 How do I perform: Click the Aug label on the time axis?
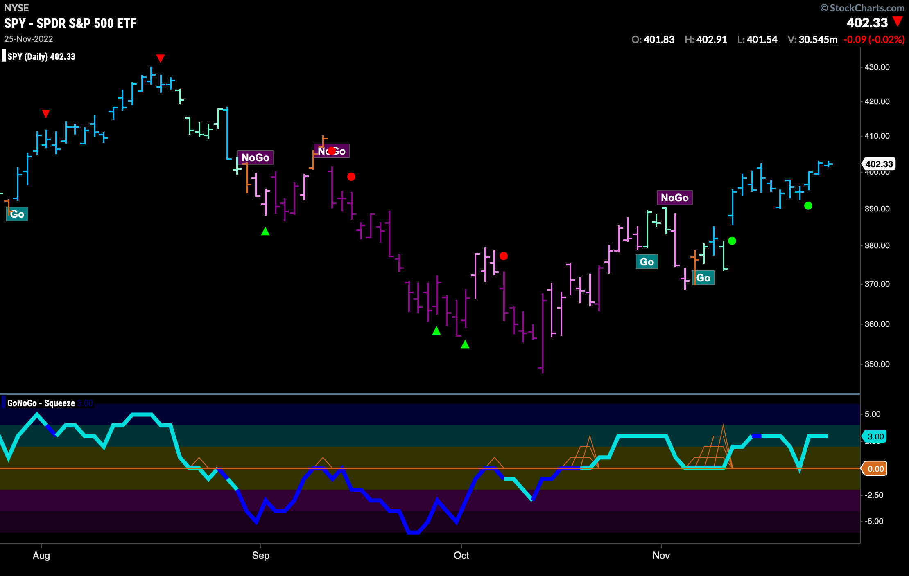click(41, 556)
